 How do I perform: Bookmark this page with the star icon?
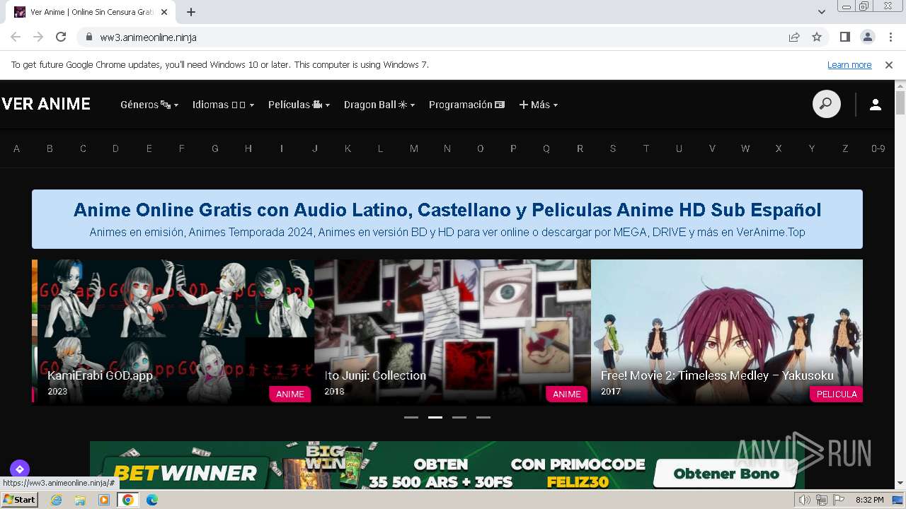(817, 37)
